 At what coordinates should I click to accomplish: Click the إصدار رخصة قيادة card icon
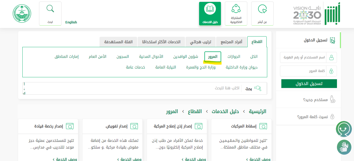[x=70, y=126]
